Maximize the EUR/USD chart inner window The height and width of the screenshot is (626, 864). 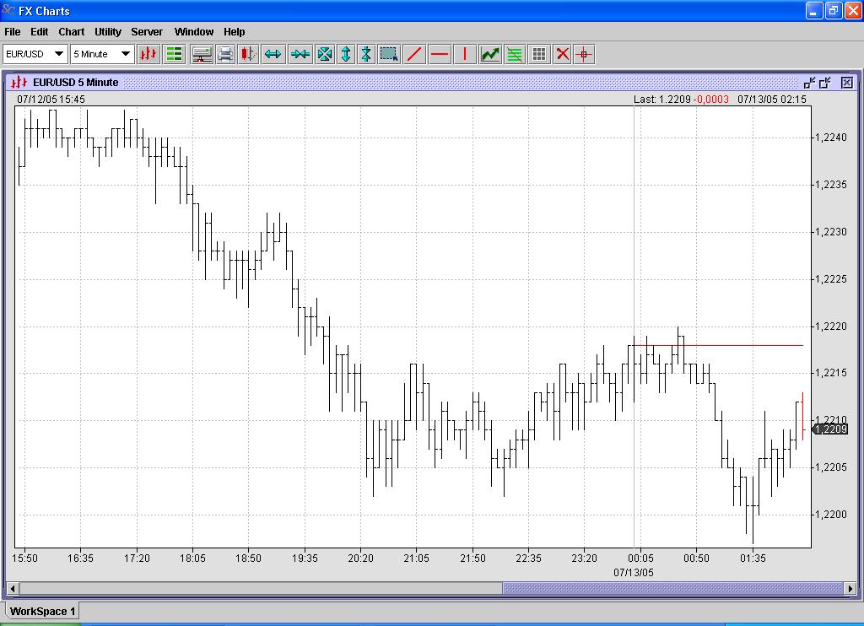(x=825, y=83)
